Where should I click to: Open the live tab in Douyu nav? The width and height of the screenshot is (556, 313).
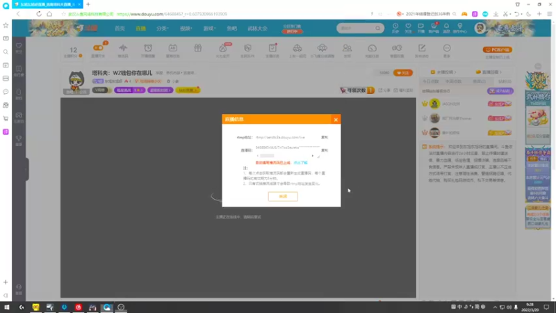point(141,29)
